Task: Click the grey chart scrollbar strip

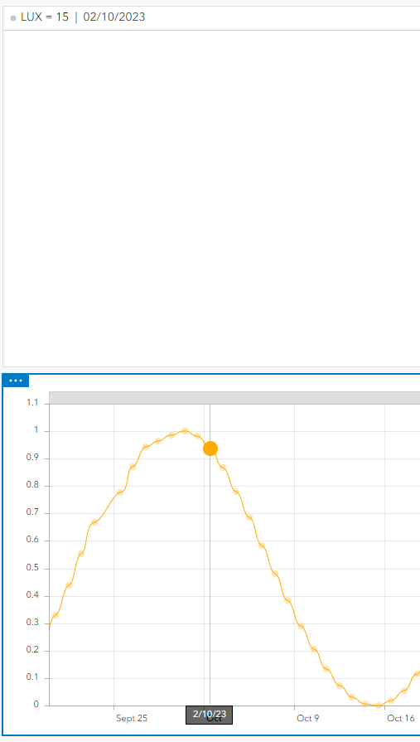Action: tap(234, 398)
